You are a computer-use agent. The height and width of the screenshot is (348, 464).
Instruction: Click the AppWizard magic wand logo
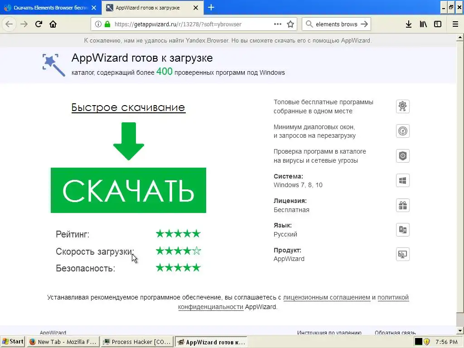tap(53, 65)
